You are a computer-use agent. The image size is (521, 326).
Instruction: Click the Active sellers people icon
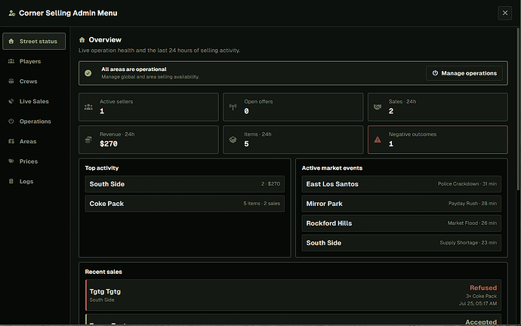[x=88, y=107]
